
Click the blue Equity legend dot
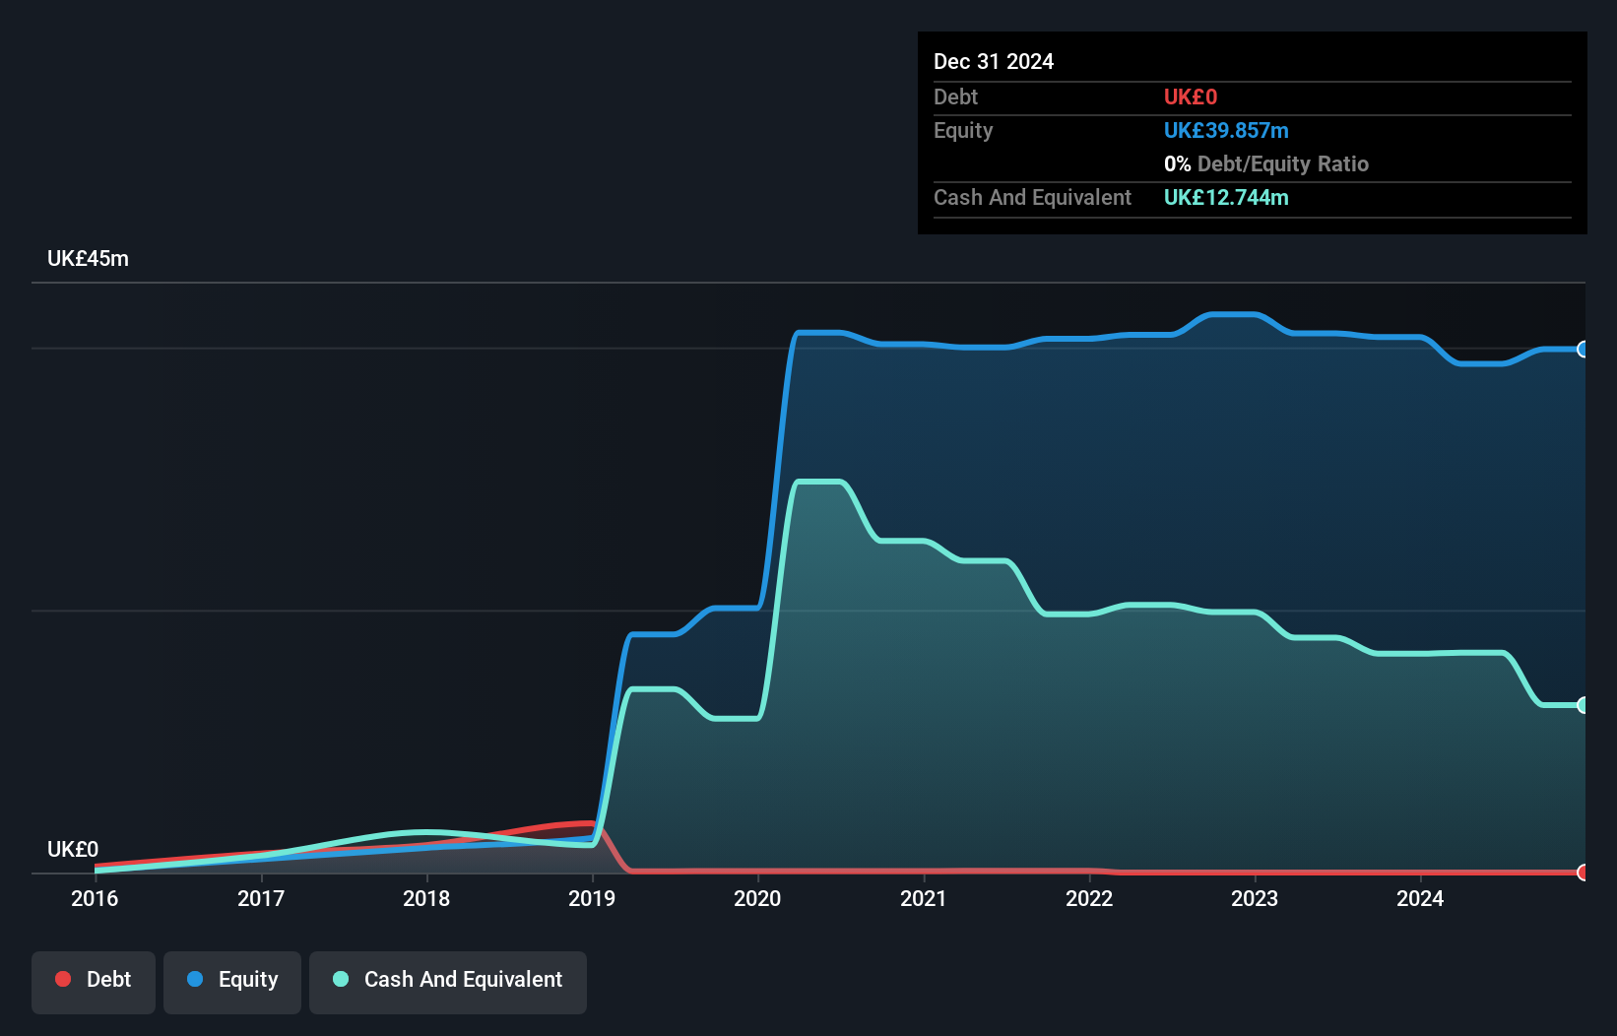(195, 979)
